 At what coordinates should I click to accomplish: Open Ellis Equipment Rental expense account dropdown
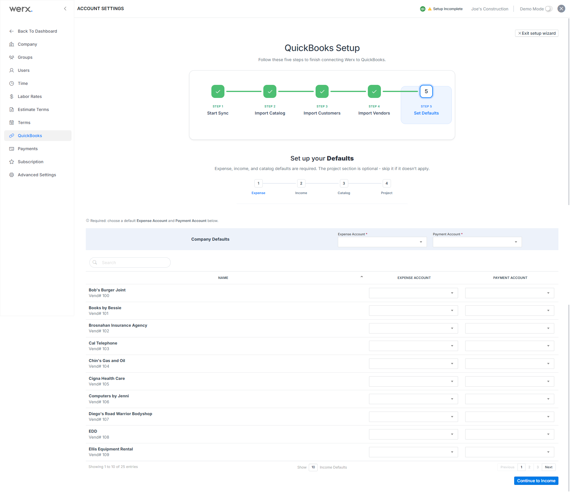tap(414, 452)
